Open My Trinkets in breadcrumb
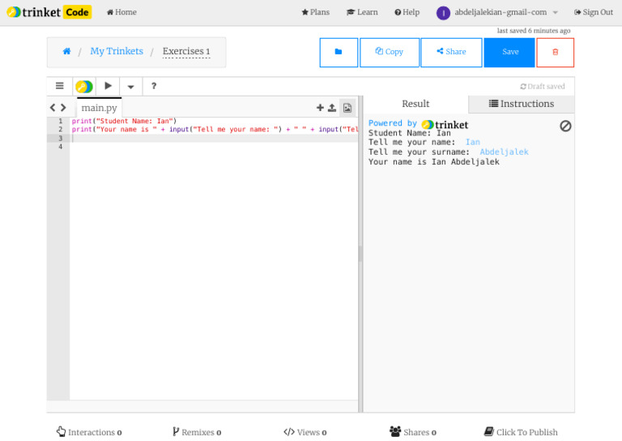The width and height of the screenshot is (622, 441). [x=117, y=51]
